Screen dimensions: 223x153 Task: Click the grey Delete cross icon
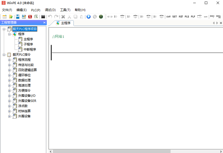coord(63,17)
